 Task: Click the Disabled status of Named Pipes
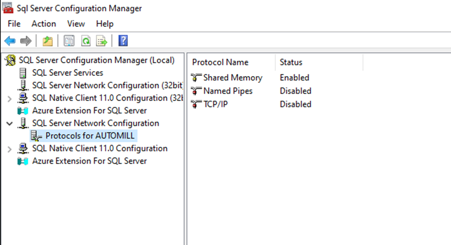click(x=296, y=90)
